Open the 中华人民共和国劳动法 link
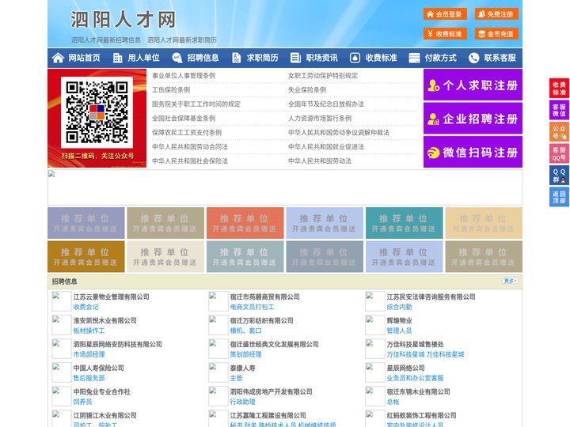 [320, 161]
